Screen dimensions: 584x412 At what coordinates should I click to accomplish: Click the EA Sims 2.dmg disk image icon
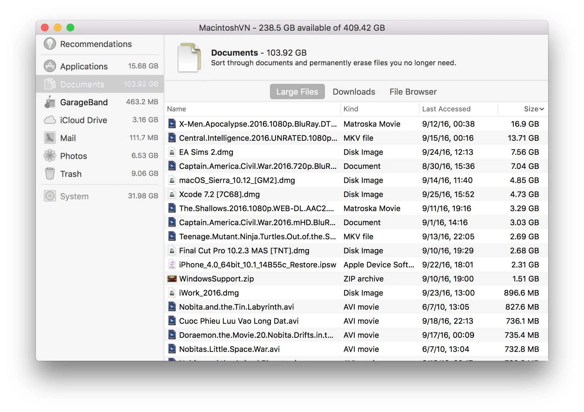coord(172,152)
